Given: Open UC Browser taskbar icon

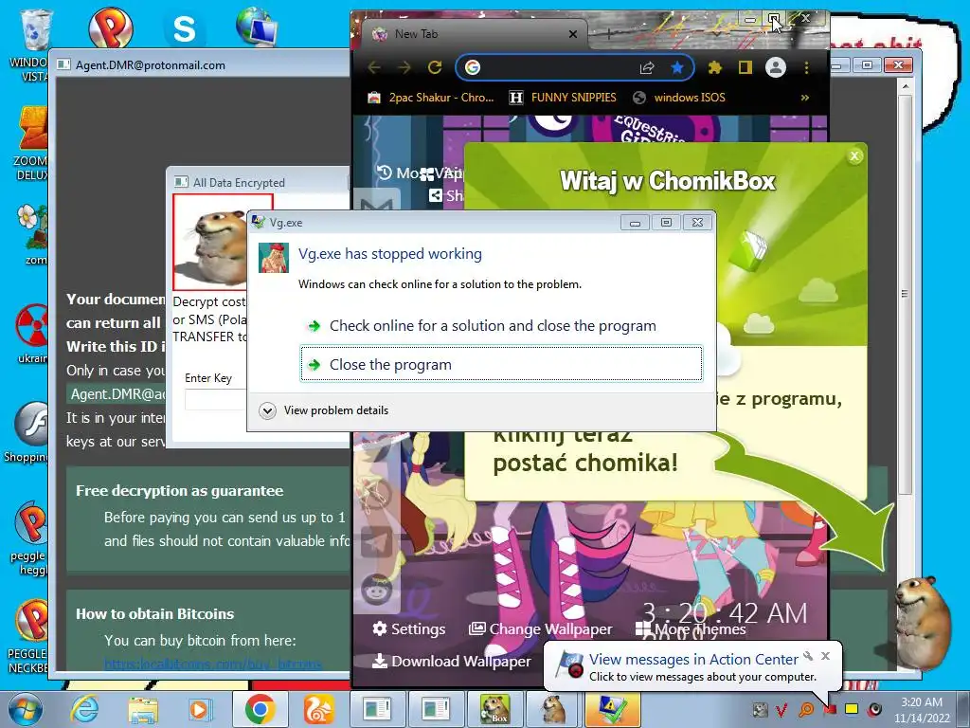Looking at the screenshot, I should click(318, 709).
